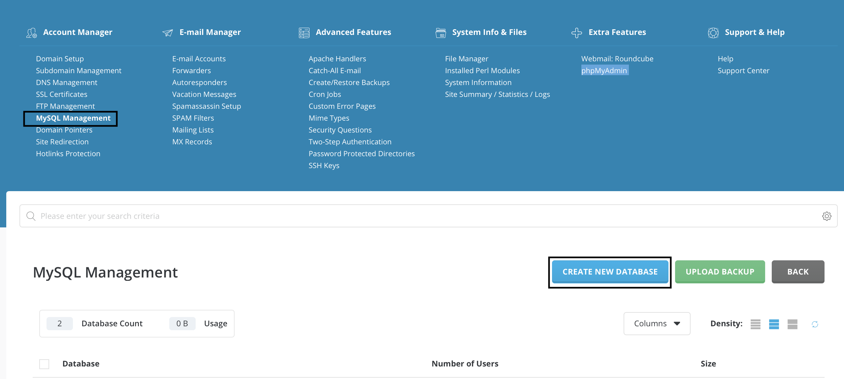Screen dimensions: 844x379
Task: Sort by Database column header
Action: [81, 364]
